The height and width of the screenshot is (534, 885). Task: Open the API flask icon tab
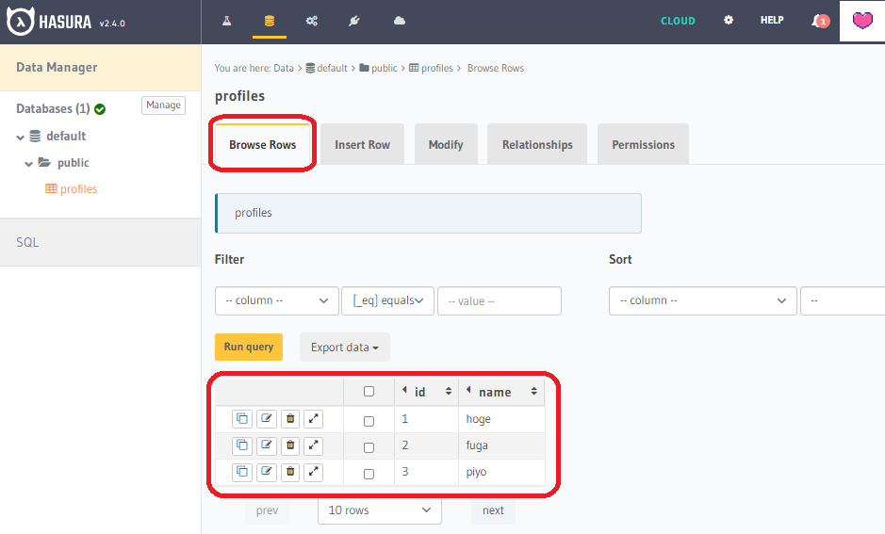pos(227,21)
